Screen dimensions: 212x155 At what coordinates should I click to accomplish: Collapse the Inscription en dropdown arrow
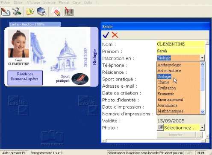[x=202, y=58]
